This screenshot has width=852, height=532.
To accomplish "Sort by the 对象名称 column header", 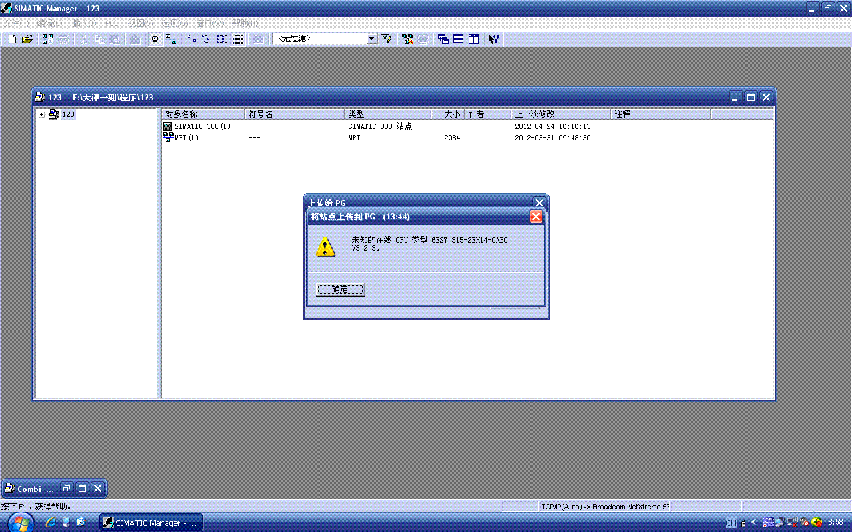I will click(204, 114).
